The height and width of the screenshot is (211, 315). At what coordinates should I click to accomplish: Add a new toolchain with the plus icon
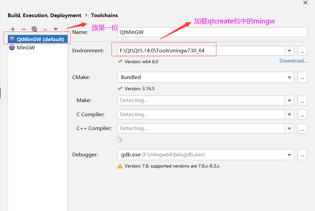pyautogui.click(x=13, y=29)
